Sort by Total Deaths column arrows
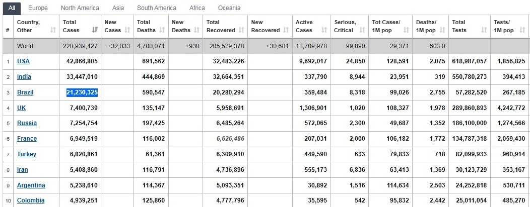The height and width of the screenshot is (207, 530). click(x=162, y=30)
